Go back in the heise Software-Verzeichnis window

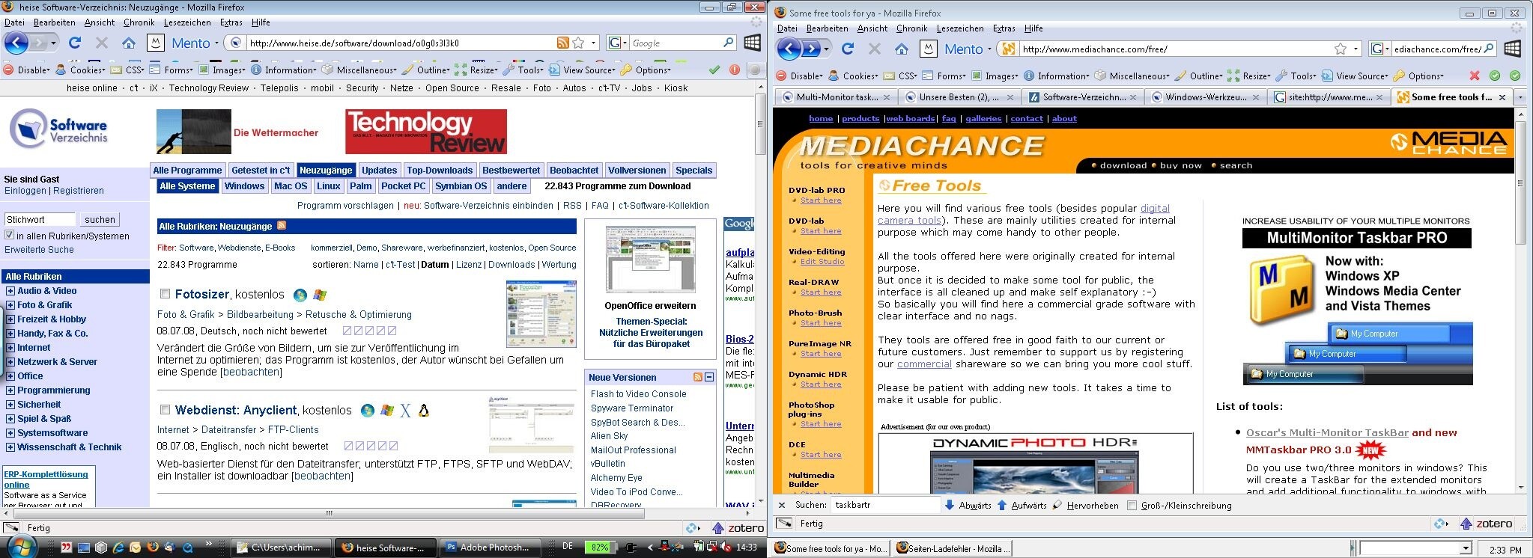[x=16, y=43]
